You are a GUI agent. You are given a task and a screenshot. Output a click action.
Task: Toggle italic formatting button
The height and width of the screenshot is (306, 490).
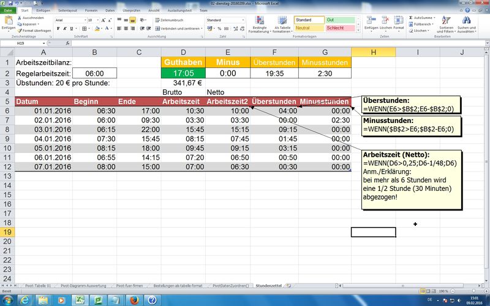click(64, 29)
